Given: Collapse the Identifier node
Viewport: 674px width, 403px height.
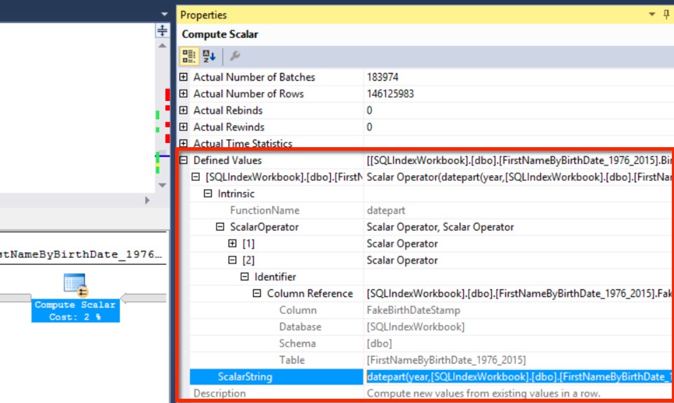Looking at the screenshot, I should (x=245, y=277).
